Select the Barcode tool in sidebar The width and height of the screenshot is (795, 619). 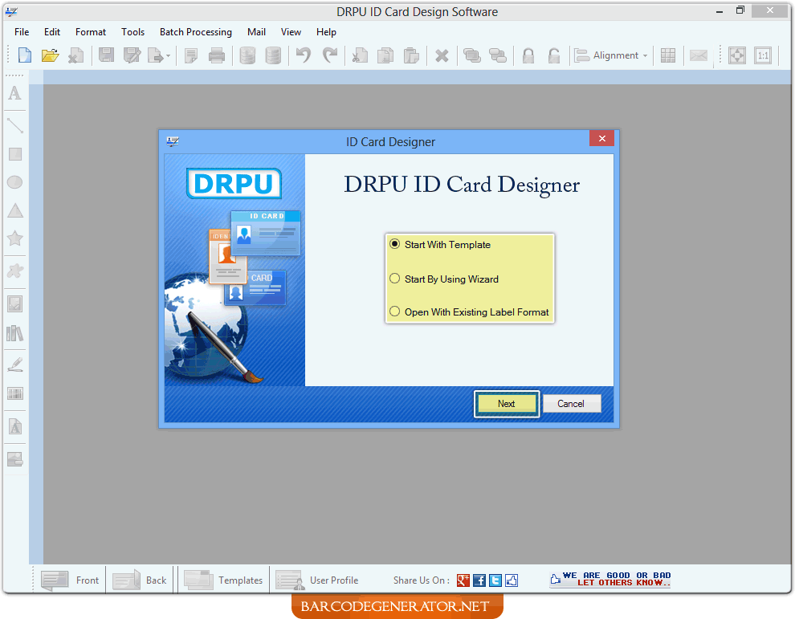click(x=15, y=393)
